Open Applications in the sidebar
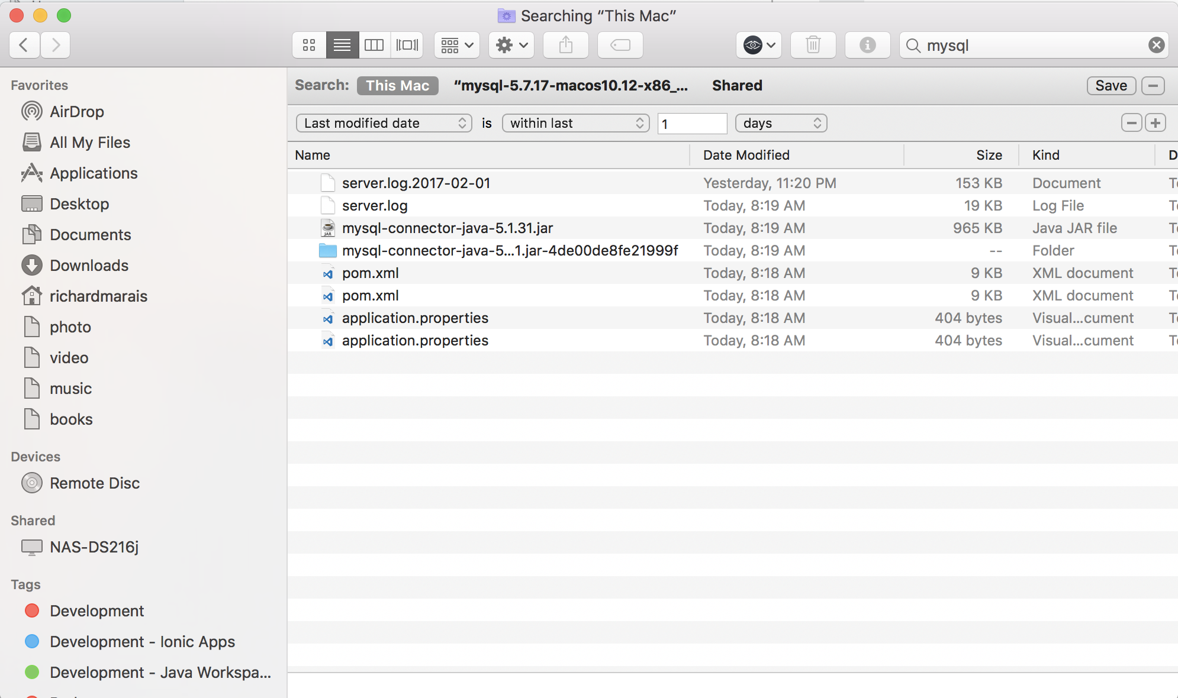The image size is (1178, 698). click(94, 173)
